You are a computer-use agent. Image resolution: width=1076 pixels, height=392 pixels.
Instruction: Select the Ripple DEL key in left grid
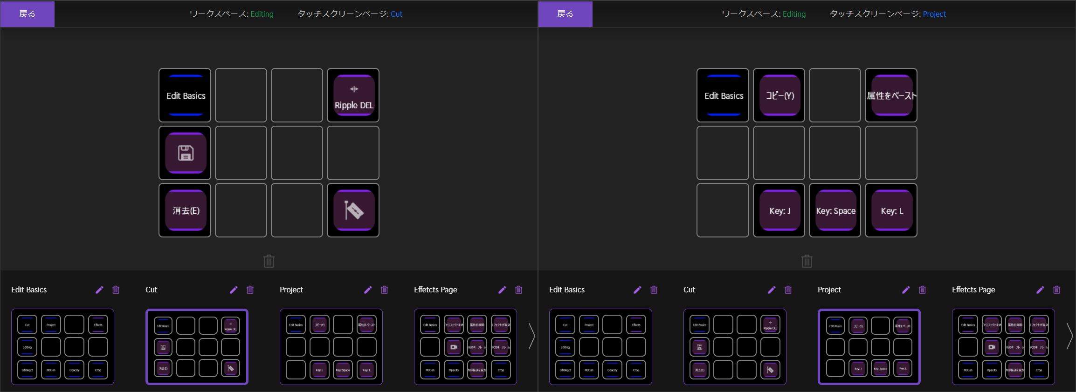(353, 95)
